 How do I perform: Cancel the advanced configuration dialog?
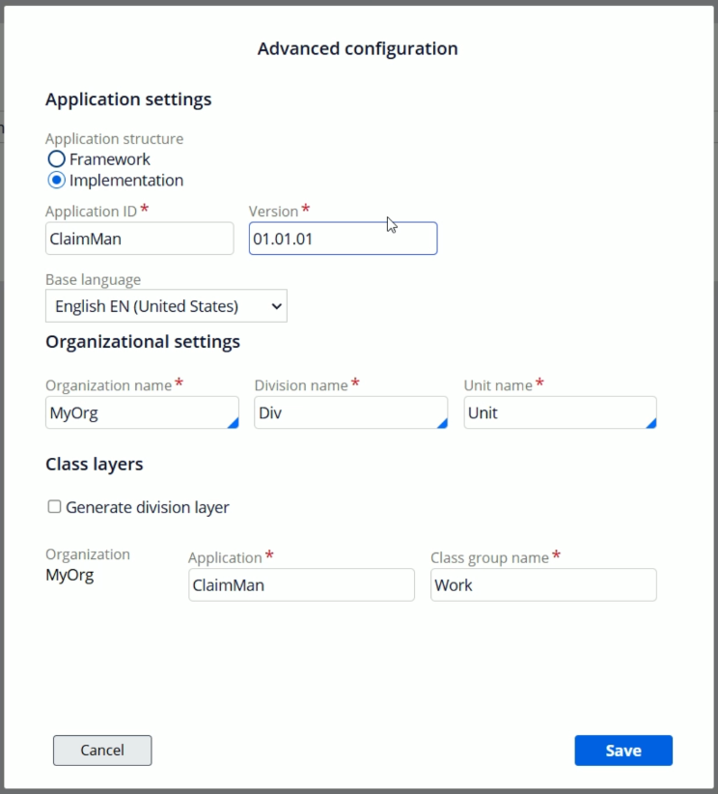click(x=102, y=750)
